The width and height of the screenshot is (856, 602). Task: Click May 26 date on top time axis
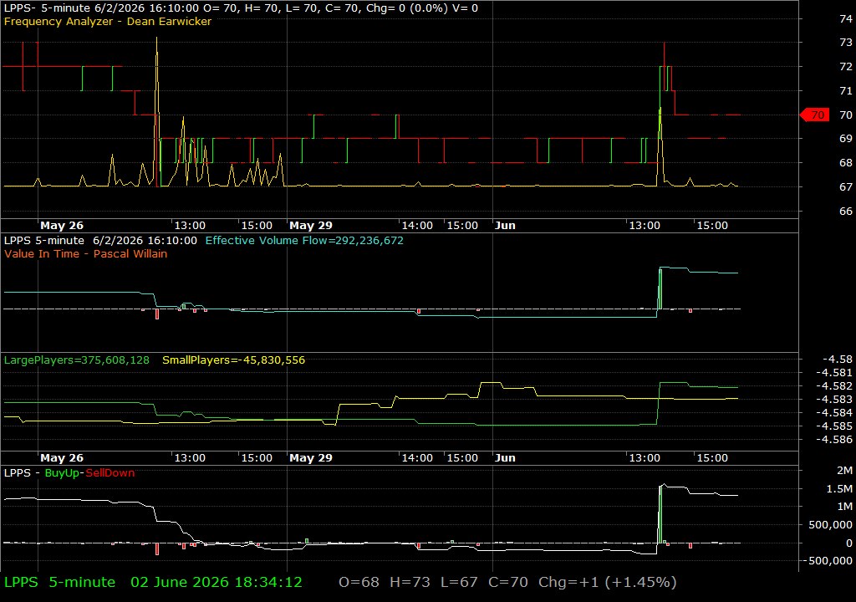coord(62,226)
